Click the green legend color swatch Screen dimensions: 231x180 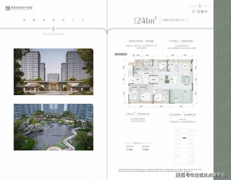145,146
